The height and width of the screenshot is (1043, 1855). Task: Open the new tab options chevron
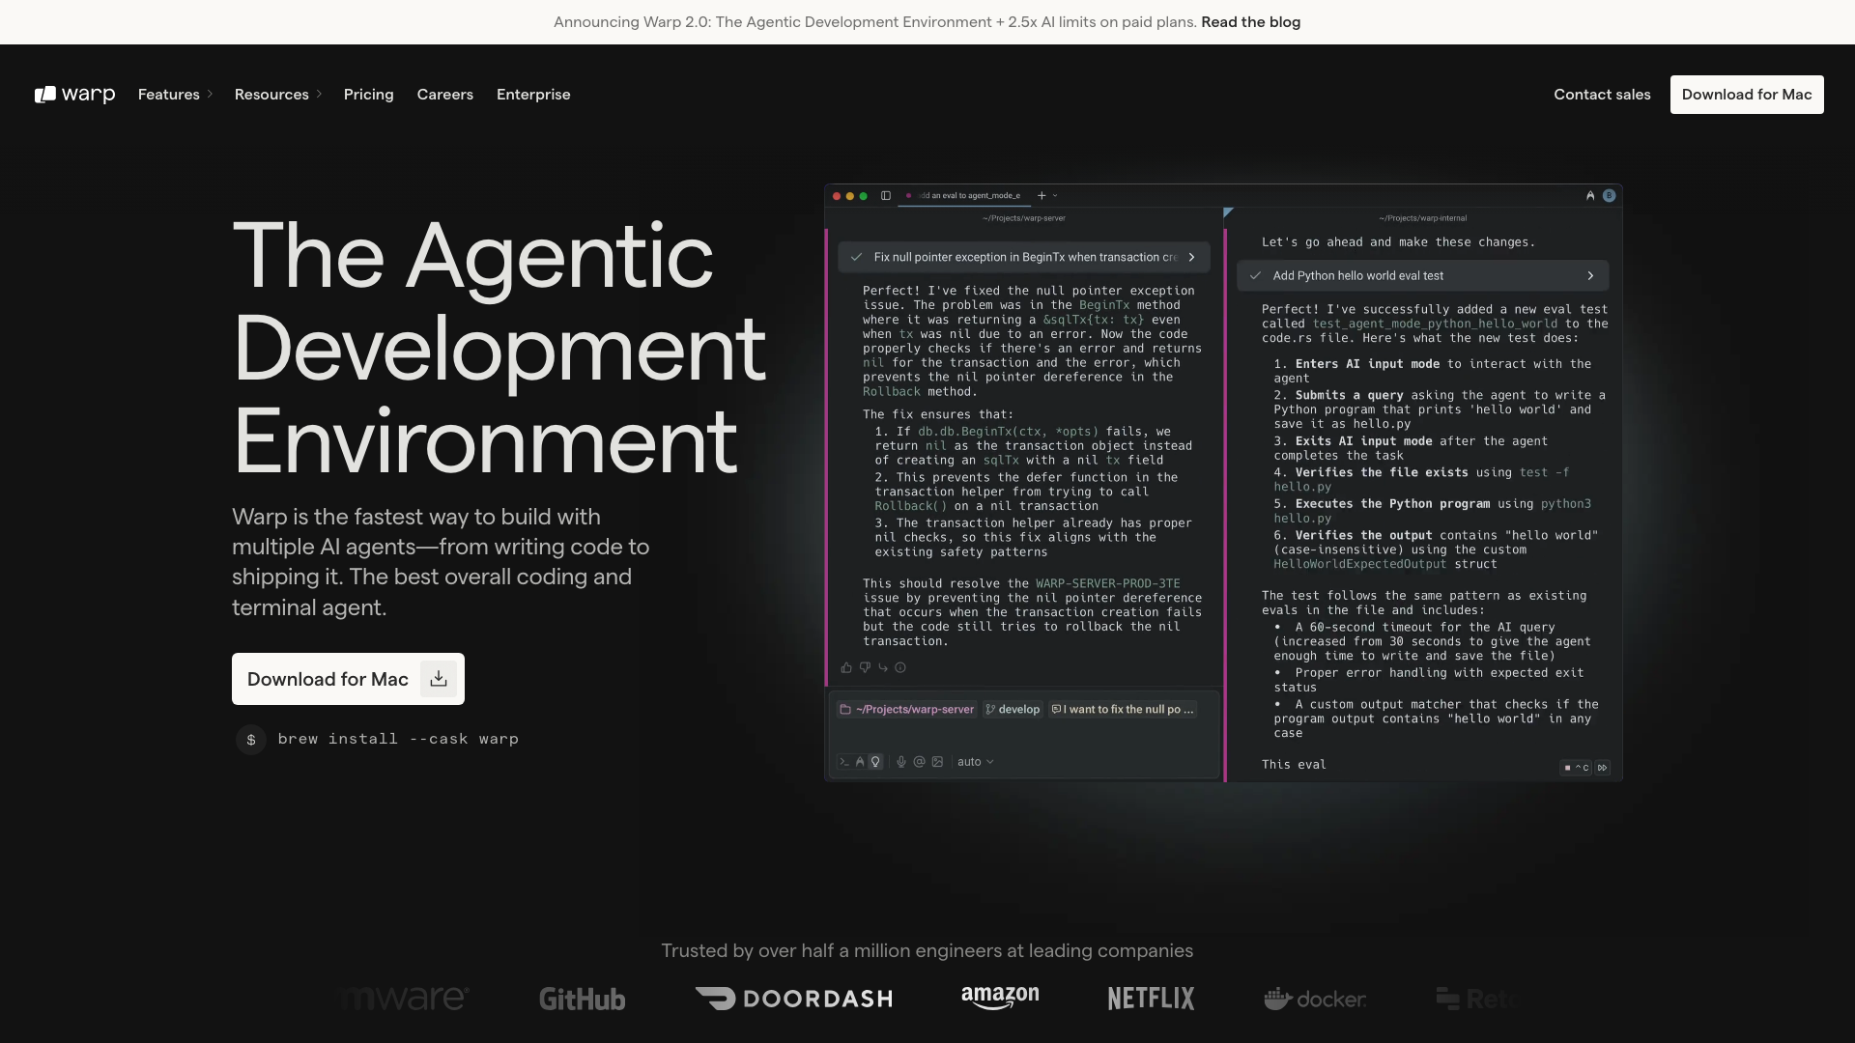(1055, 195)
